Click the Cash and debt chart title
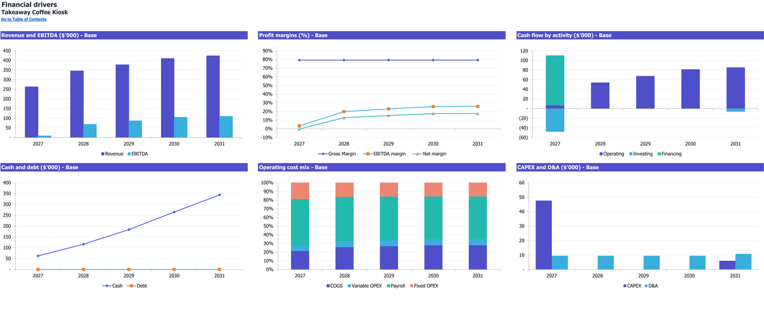This screenshot has width=764, height=320. pyautogui.click(x=39, y=167)
